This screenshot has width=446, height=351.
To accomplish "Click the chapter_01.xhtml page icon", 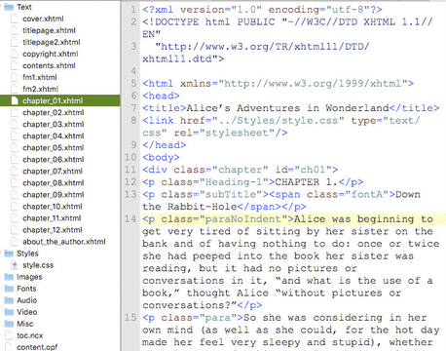I will (15, 100).
